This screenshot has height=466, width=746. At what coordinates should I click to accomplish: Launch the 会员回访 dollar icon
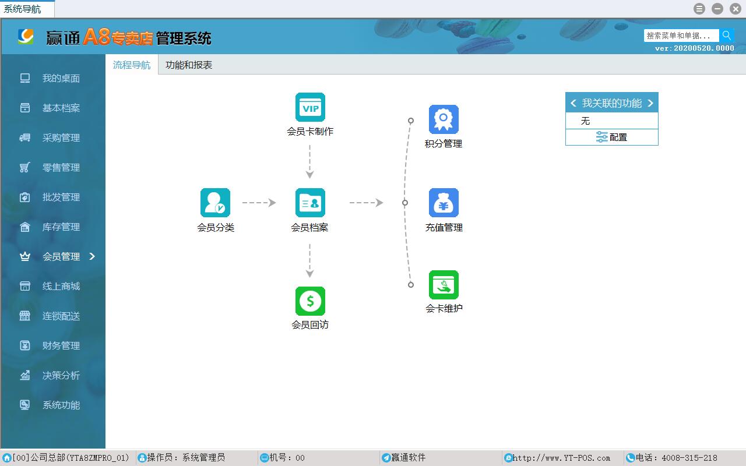pos(310,301)
